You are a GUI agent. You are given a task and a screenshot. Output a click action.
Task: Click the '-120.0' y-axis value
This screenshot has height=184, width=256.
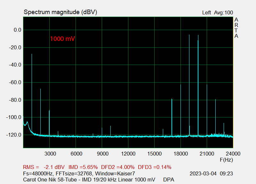tap(14, 135)
